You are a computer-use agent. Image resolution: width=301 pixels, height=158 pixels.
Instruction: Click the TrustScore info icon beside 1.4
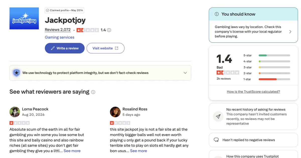click(x=109, y=30)
